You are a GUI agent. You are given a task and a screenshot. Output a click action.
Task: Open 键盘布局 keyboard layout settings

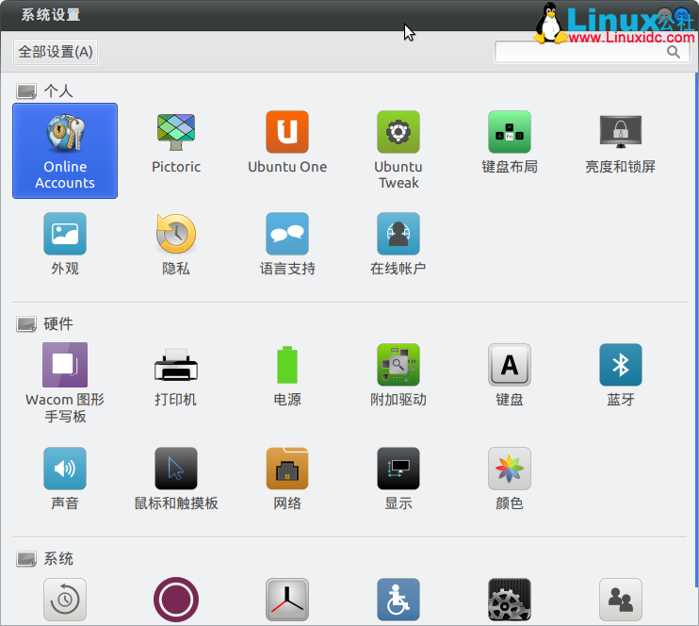tap(510, 142)
